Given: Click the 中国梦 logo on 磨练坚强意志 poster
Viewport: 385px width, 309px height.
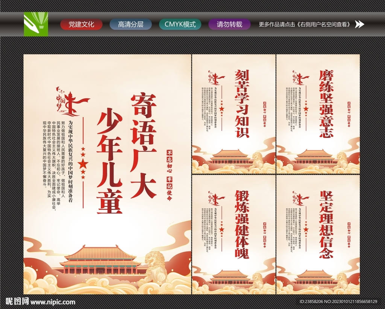Looking at the screenshot, I should 301,78.
